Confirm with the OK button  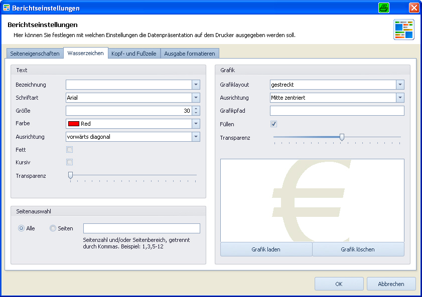[339, 284]
